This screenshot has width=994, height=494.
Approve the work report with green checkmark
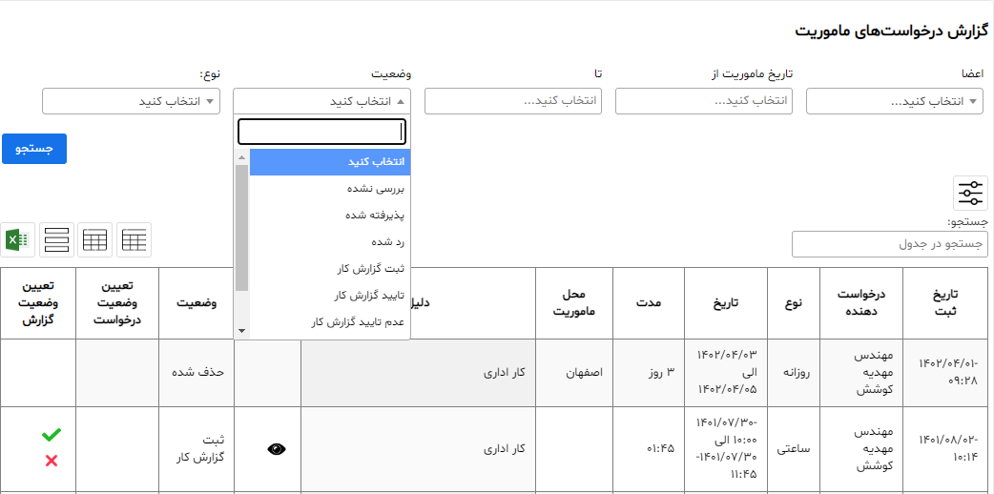[52, 435]
